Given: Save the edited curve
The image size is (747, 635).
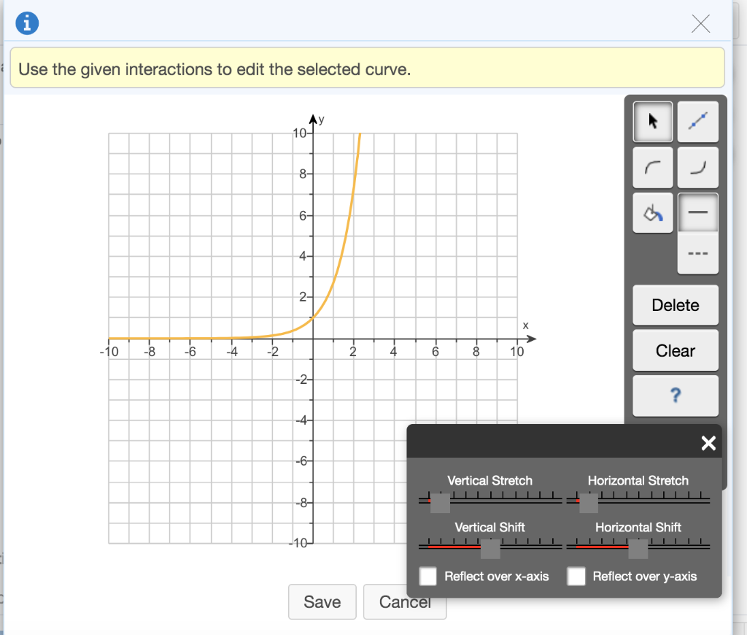Looking at the screenshot, I should (322, 601).
